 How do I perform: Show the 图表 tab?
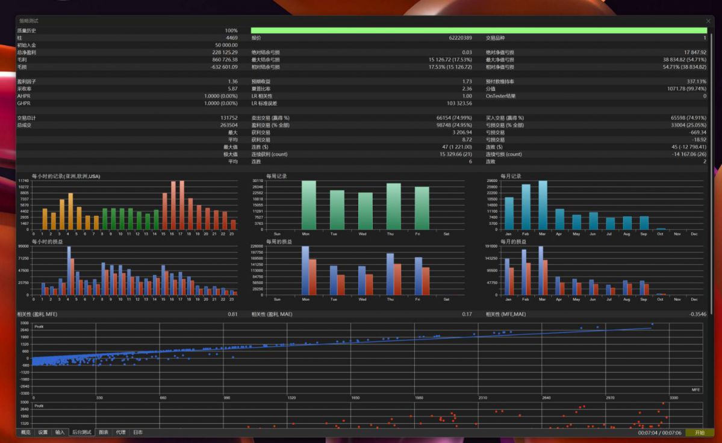104,432
